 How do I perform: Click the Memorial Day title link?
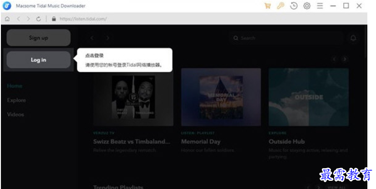[x=201, y=141]
